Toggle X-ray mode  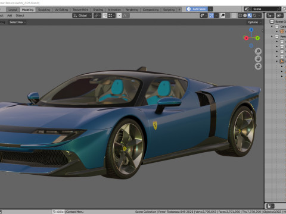[x=234, y=15]
